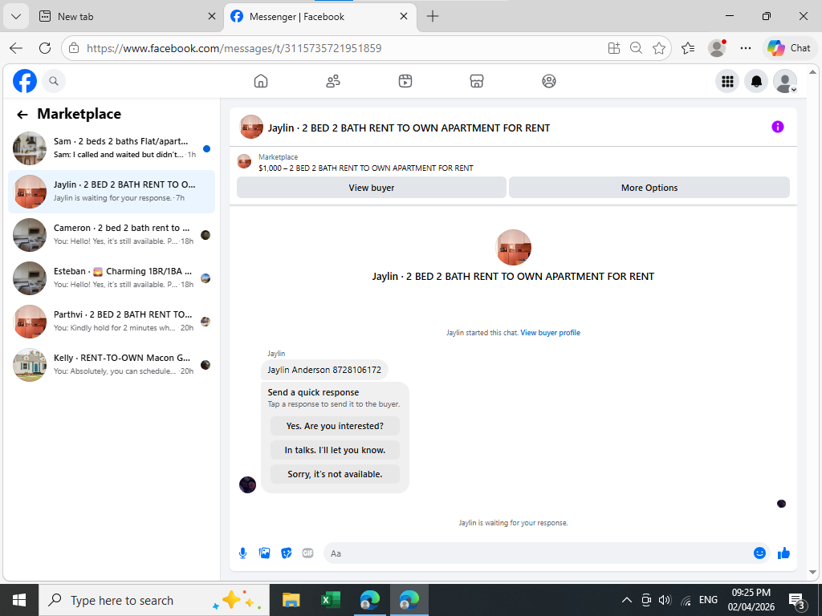
Task: Open the account profile avatar menu
Action: 785,81
